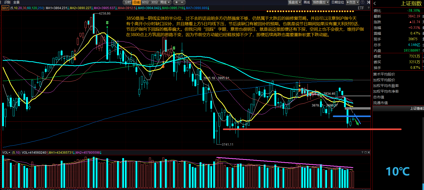
Task: Click the red horizontal support line
Action: 312,129
